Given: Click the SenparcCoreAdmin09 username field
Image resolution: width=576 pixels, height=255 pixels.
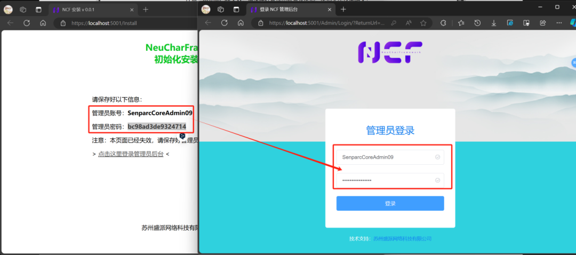Looking at the screenshot, I should tap(390, 157).
